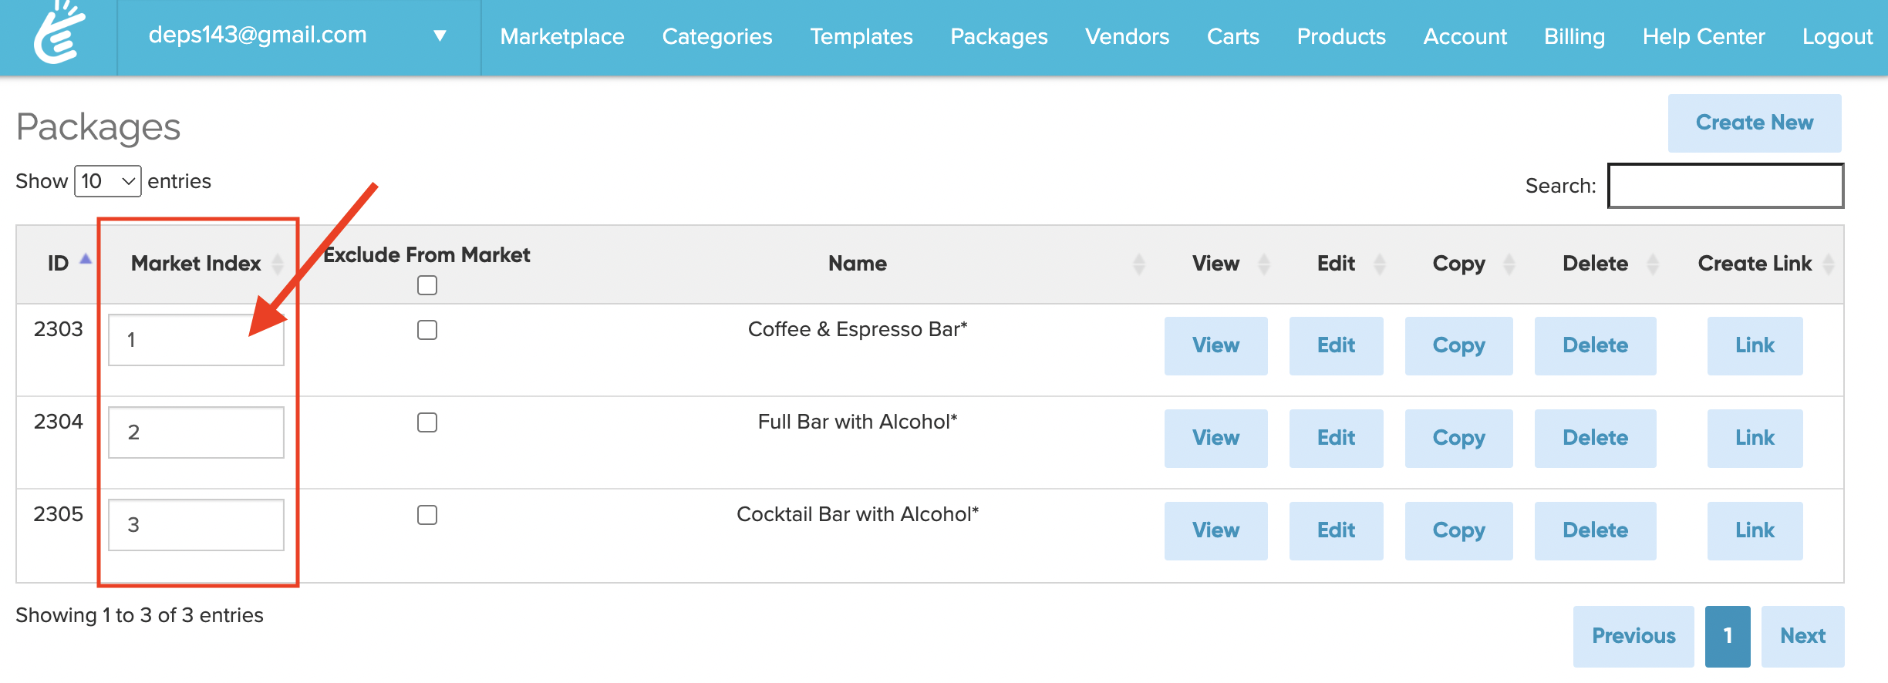Sort by Edit column arrows
The height and width of the screenshot is (683, 1888).
1379,264
